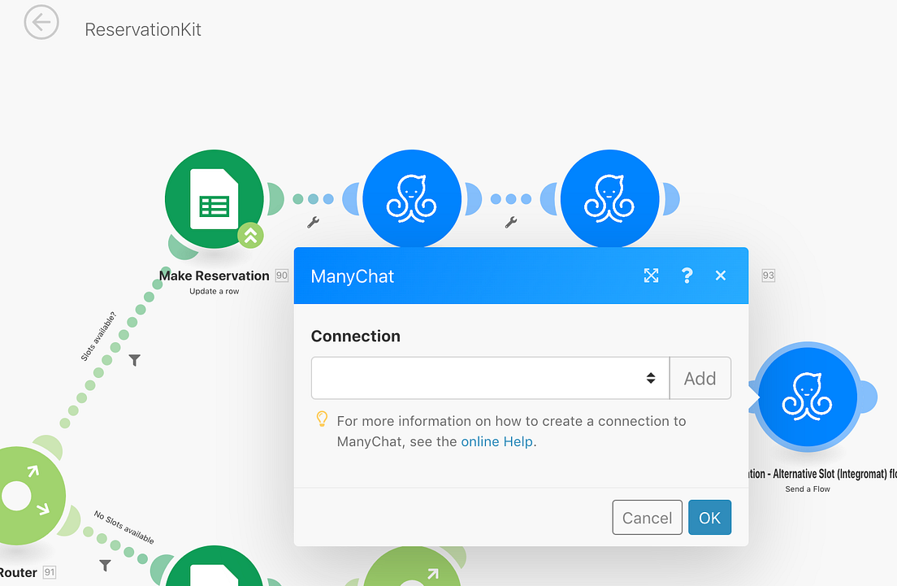This screenshot has width=897, height=586.
Task: Open the second ManyChat module at top right
Action: tap(609, 198)
